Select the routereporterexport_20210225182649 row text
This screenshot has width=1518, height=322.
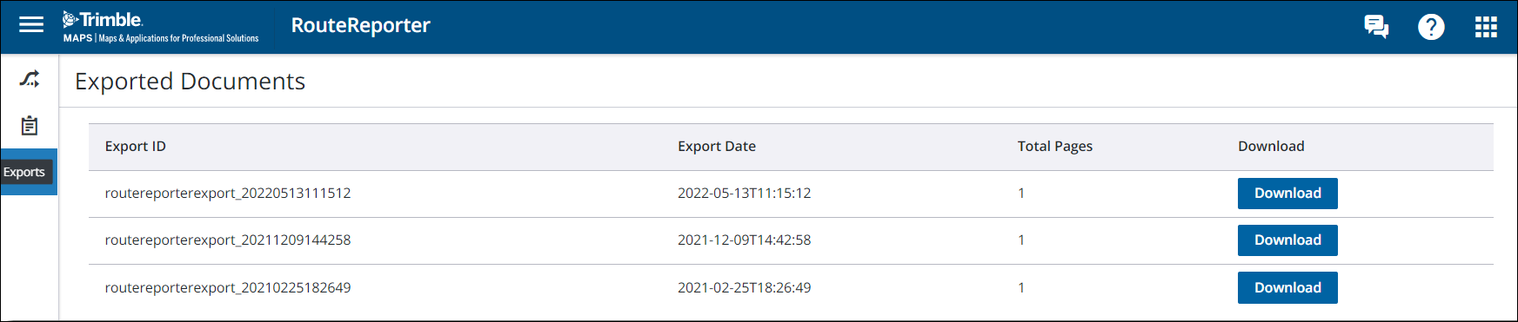click(228, 287)
